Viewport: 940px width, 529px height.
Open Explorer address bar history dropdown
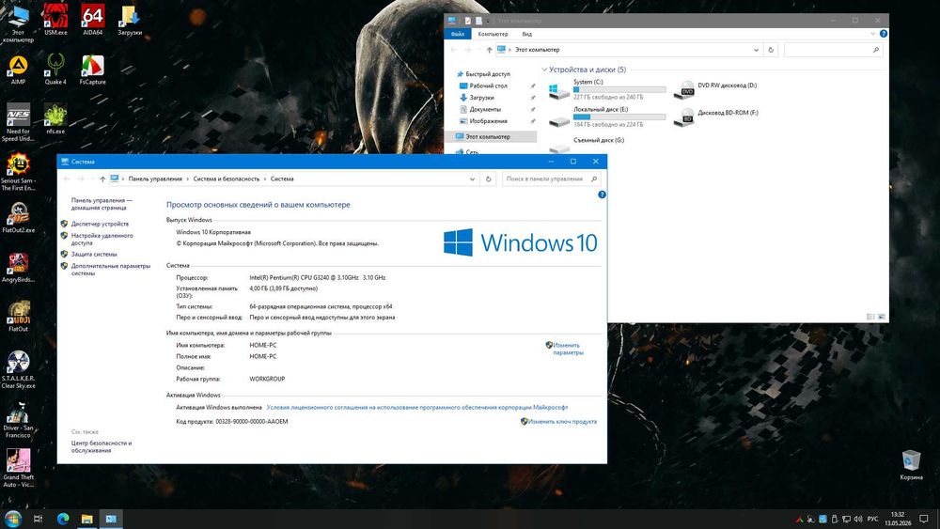point(756,50)
